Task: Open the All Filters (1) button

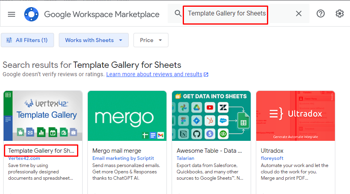Action: [x=27, y=40]
